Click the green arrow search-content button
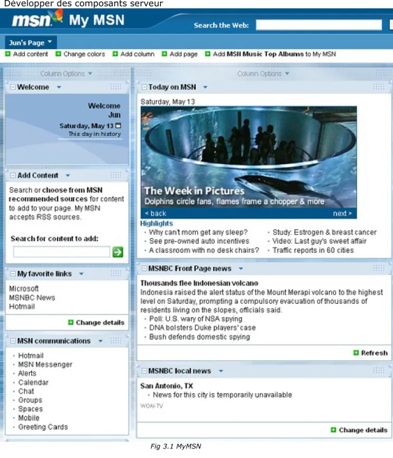This screenshot has width=393, height=458. pos(118,252)
